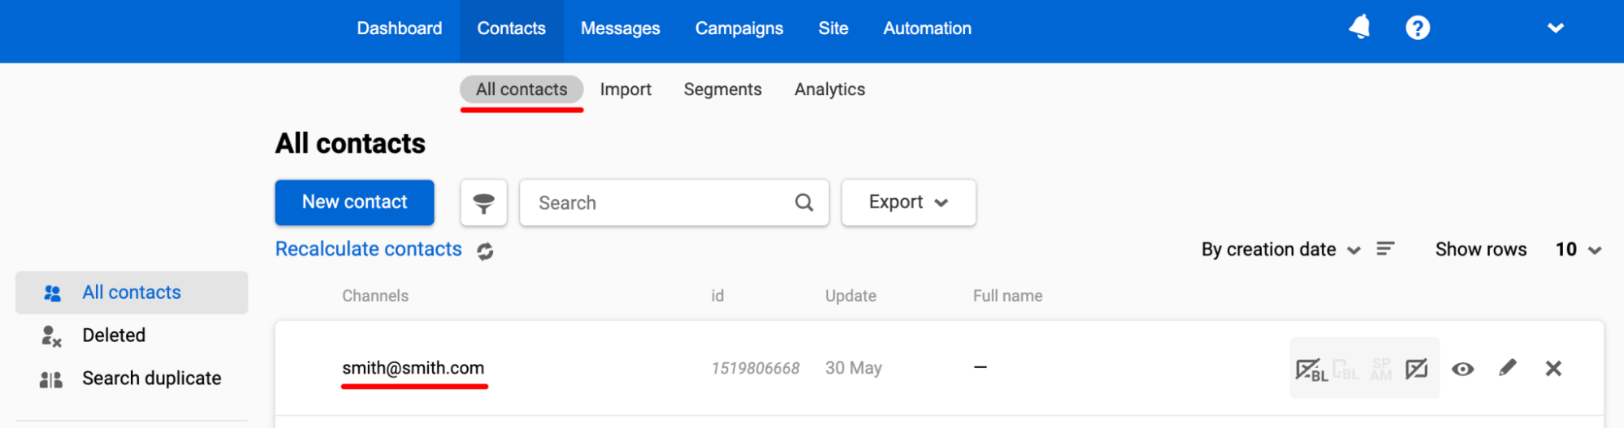Screen dimensions: 1624x429
Task: Click the filter funnel icon
Action: [483, 203]
